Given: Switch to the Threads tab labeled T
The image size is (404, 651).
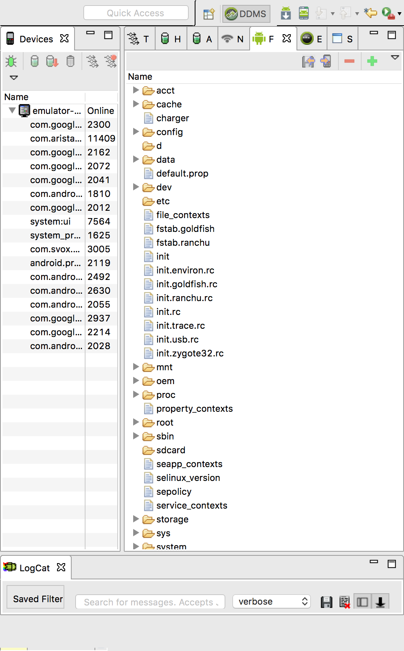Looking at the screenshot, I should click(x=139, y=39).
